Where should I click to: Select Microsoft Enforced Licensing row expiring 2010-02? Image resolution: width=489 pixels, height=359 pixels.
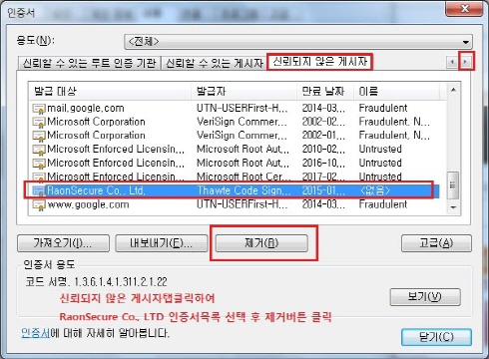237,150
